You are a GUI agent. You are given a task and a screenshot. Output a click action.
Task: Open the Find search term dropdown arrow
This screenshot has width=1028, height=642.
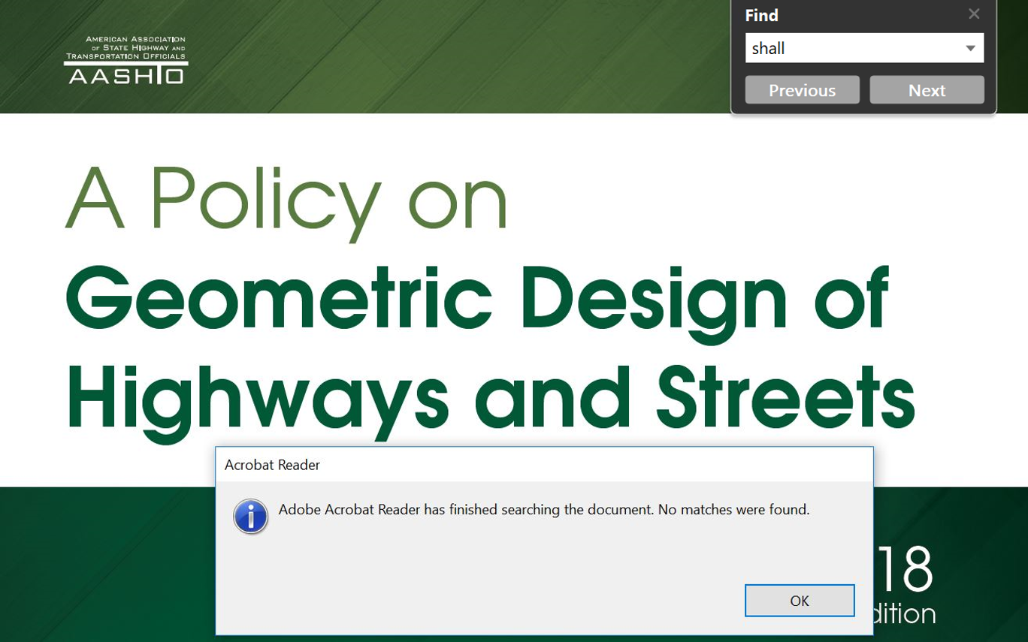970,48
